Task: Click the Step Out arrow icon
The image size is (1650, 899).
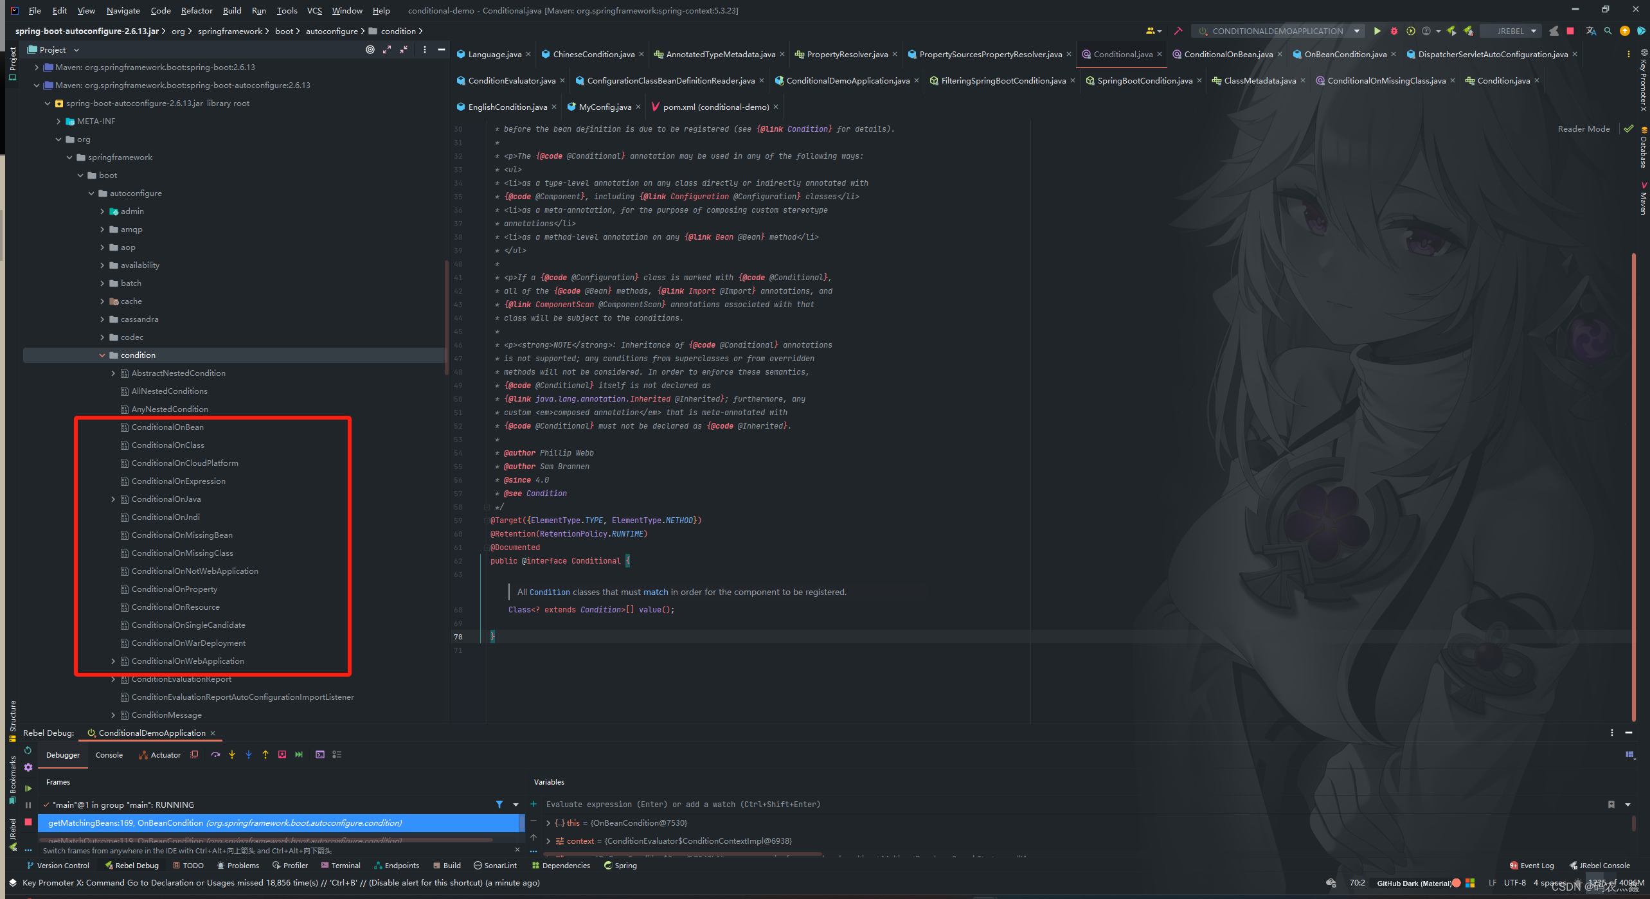Action: (265, 754)
